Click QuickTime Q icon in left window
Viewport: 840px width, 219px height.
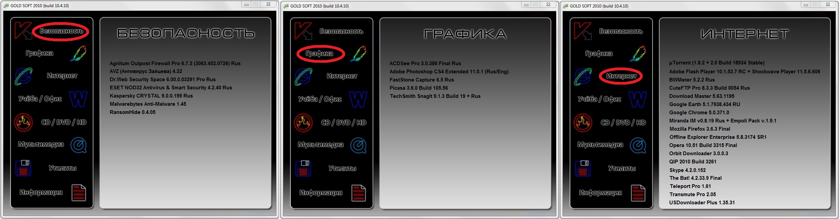coord(79,145)
